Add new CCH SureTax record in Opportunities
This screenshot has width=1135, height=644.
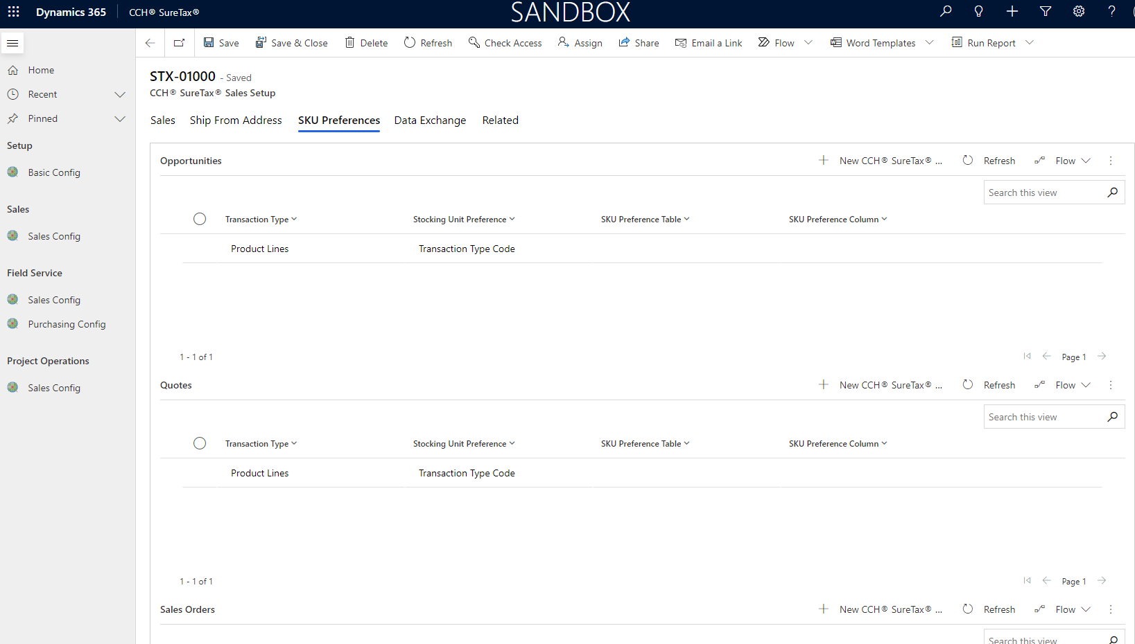pos(880,161)
